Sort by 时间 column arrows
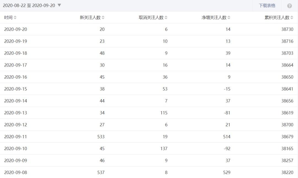The height and width of the screenshot is (178, 298). (x=15, y=18)
